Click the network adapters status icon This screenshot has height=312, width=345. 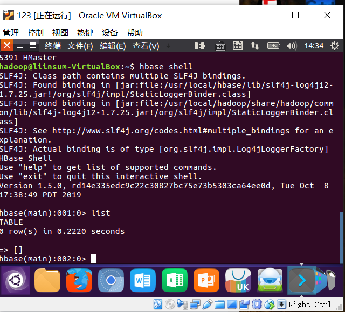tap(195, 304)
